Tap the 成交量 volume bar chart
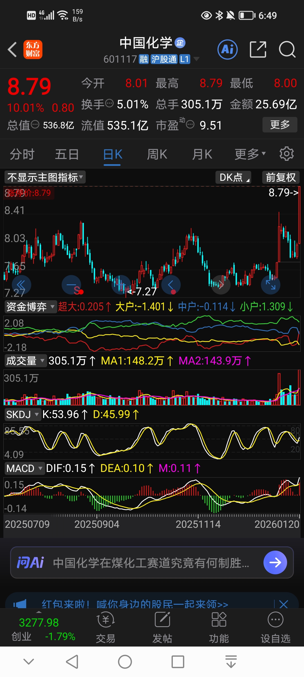Screen dimensions: 304x677 (x=152, y=388)
